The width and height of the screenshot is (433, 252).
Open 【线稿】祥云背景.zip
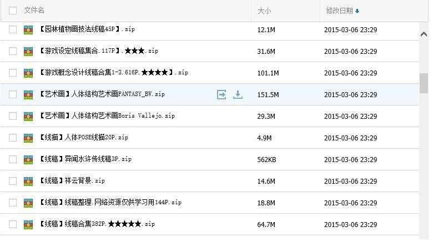click(x=72, y=180)
